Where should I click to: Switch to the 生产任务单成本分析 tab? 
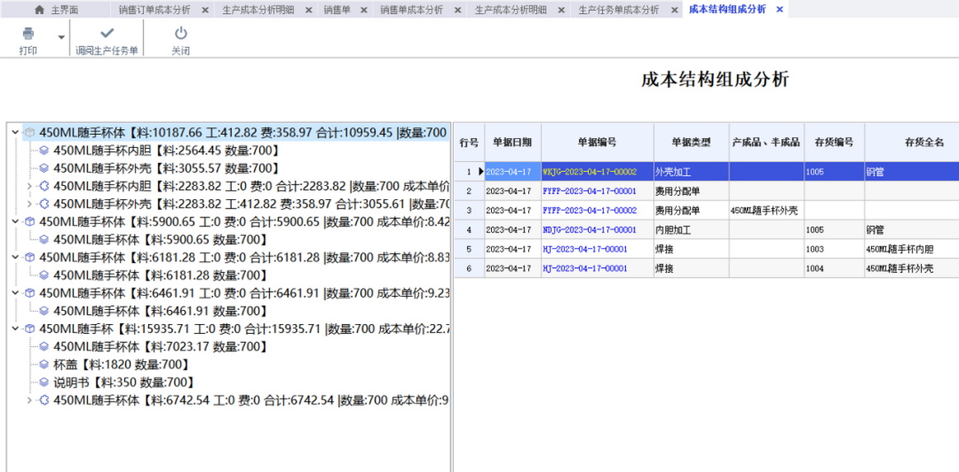(x=618, y=10)
